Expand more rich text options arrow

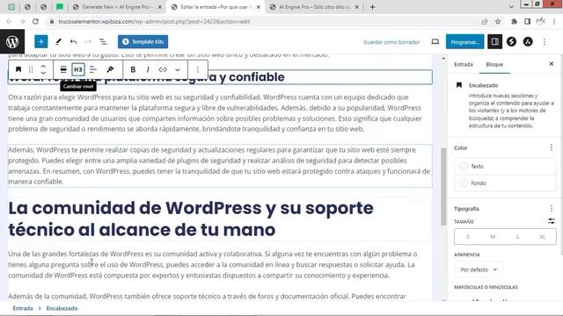178,69
